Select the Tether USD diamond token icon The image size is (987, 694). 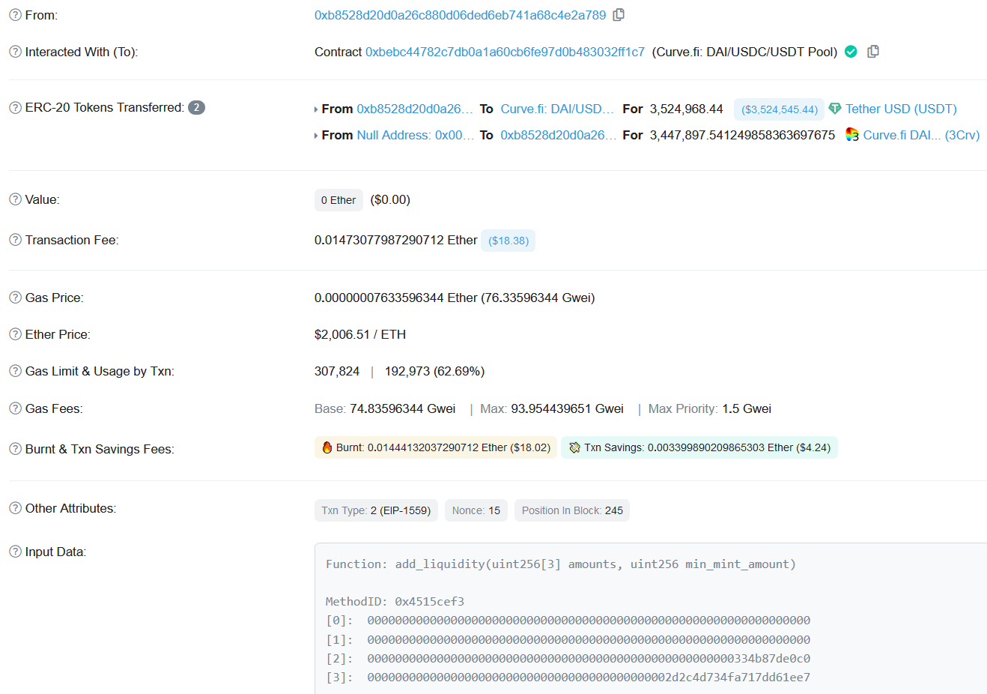pyautogui.click(x=833, y=109)
